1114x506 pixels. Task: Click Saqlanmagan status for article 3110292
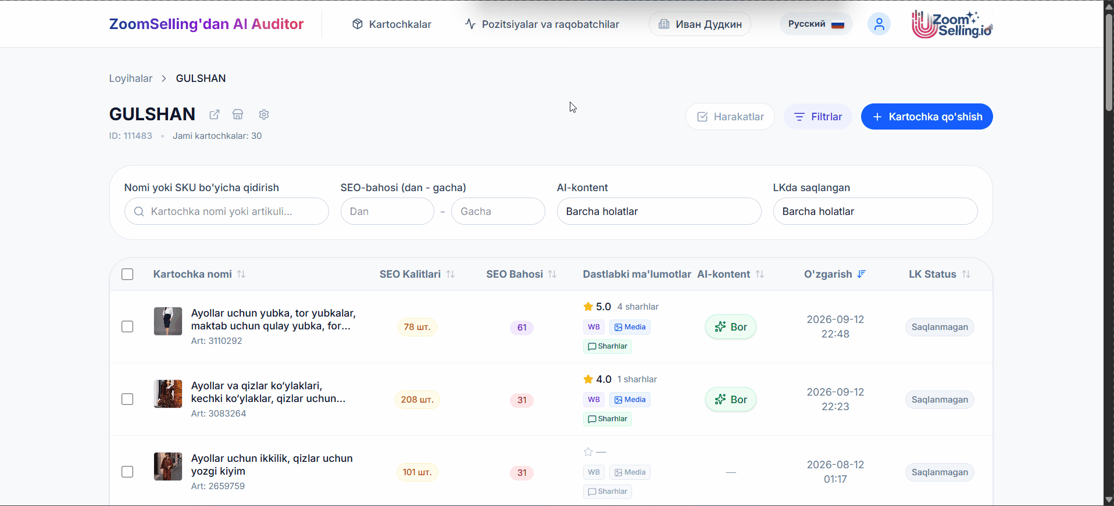click(x=940, y=327)
